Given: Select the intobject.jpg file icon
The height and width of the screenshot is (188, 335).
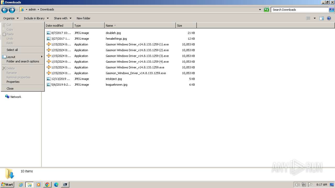Looking at the screenshot, I should point(49,79).
